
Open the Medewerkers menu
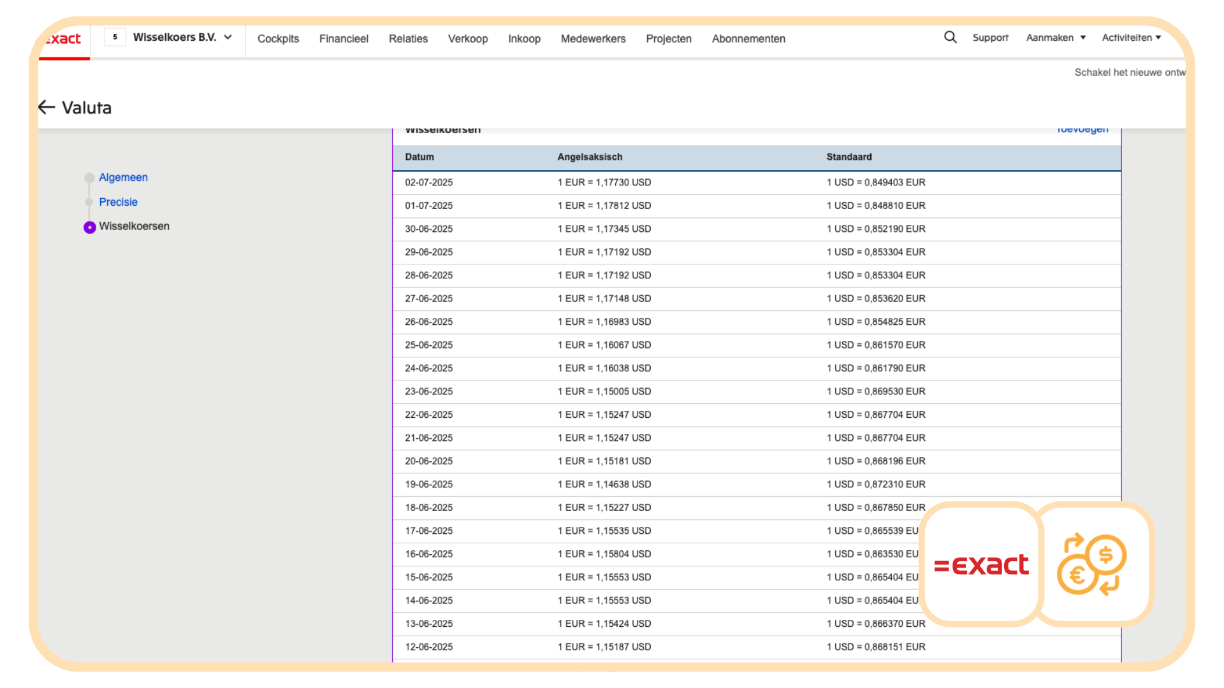(593, 39)
